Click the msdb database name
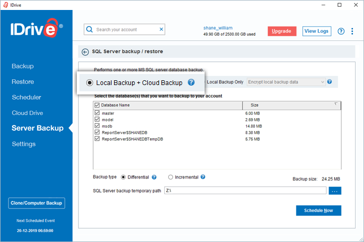 point(107,126)
